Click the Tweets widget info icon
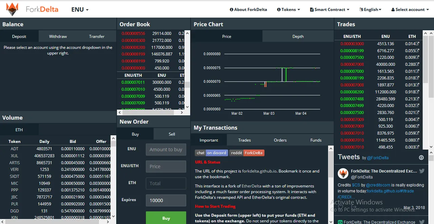 [x=421, y=158]
